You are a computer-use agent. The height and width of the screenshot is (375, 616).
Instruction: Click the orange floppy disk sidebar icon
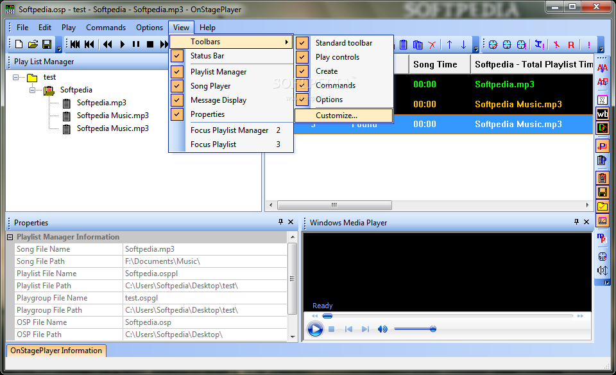[x=603, y=192]
